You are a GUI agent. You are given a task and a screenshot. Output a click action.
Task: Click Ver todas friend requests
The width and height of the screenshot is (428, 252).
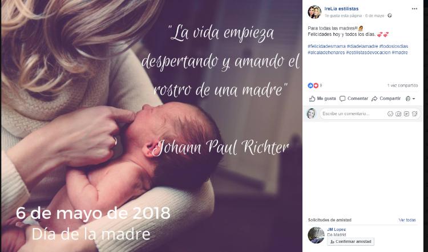[x=407, y=220]
